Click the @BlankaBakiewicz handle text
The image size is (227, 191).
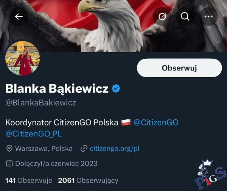point(41,103)
